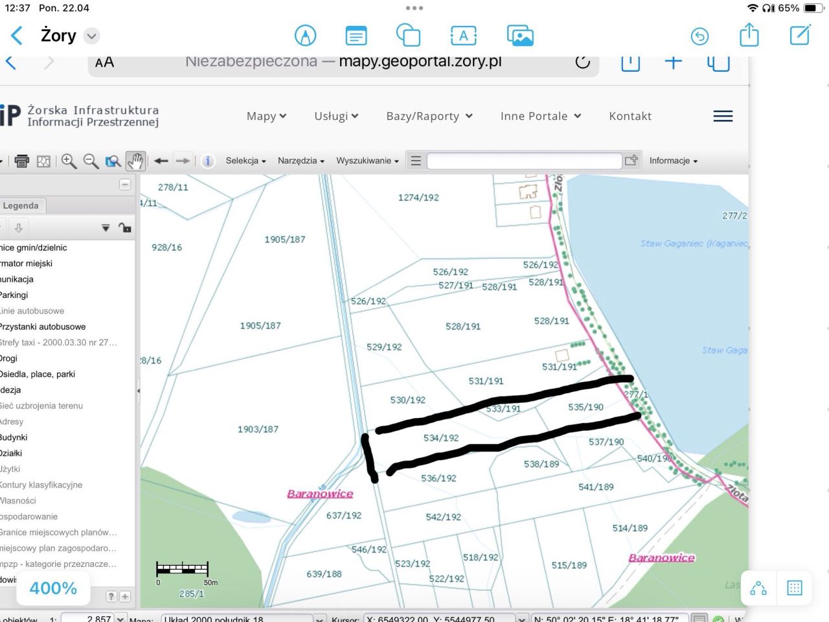Expand the Narzędzia dropdown

[301, 161]
